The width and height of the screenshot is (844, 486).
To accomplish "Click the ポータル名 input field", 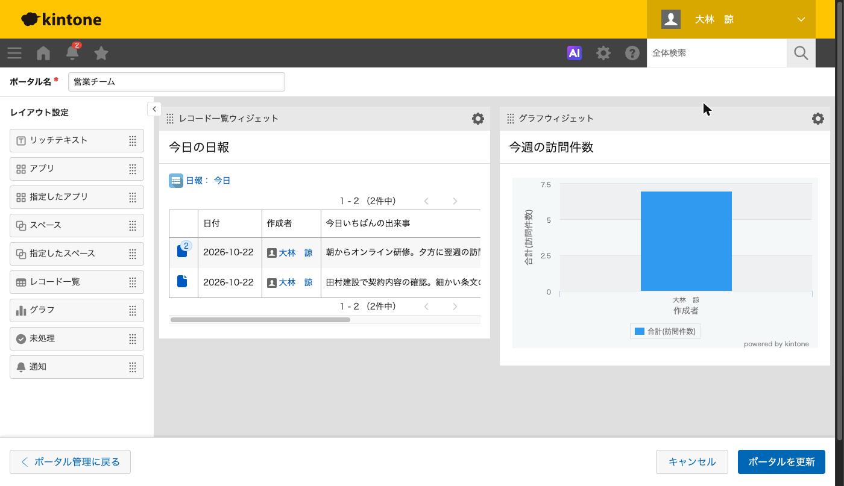I will [177, 82].
